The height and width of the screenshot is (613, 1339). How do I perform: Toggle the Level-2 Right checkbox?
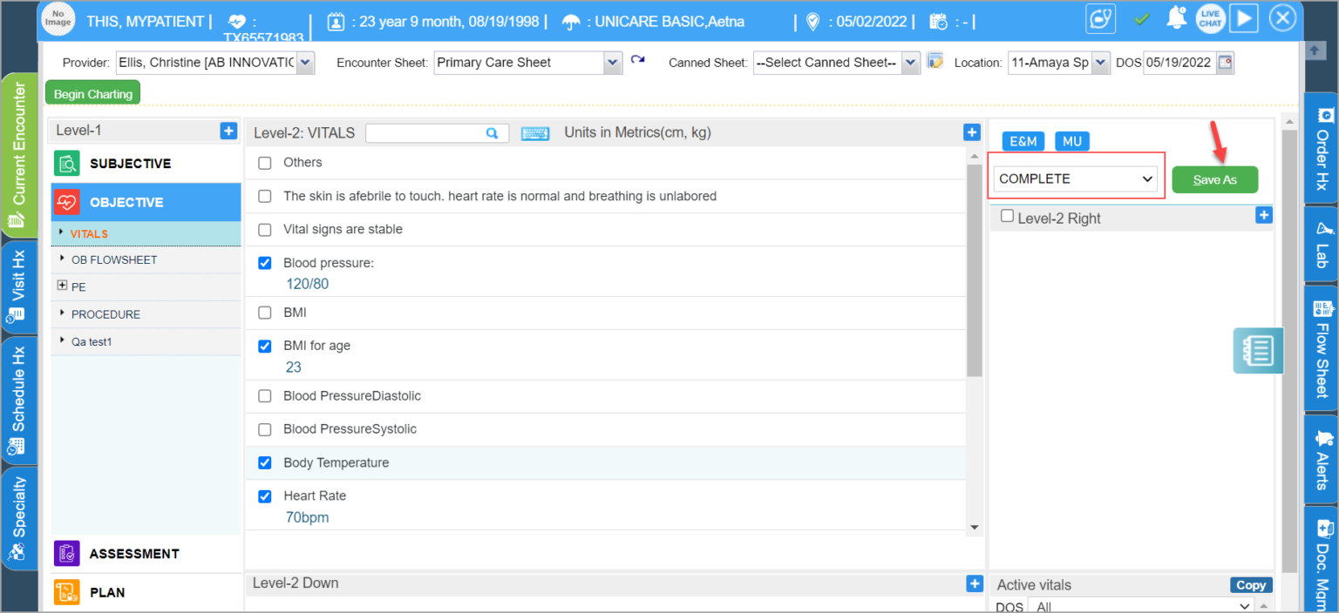(x=1007, y=217)
